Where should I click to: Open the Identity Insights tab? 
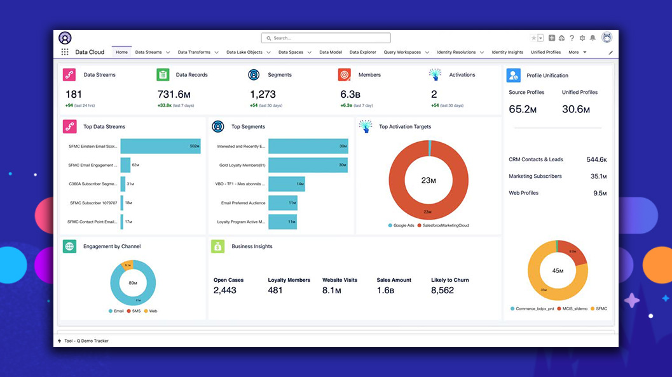coord(507,52)
